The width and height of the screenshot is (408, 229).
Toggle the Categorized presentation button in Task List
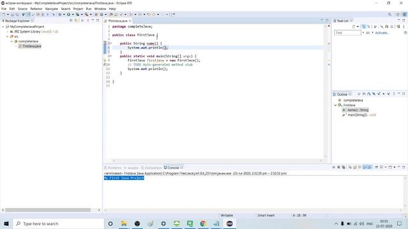pos(364,27)
